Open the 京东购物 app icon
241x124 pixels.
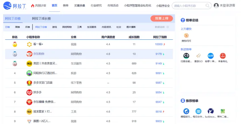(x=29, y=54)
